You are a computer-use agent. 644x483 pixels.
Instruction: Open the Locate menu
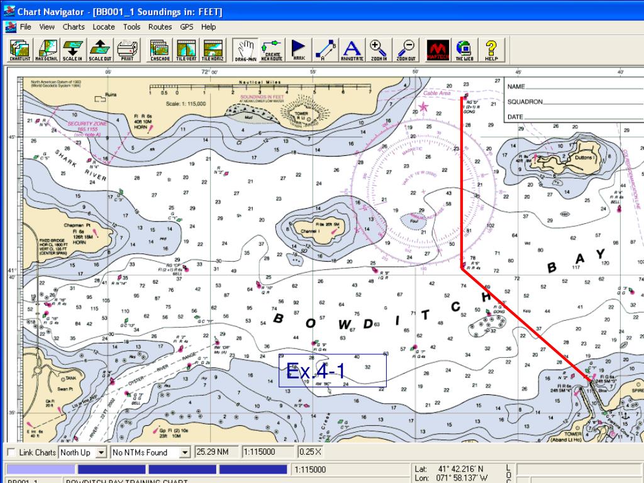click(104, 26)
